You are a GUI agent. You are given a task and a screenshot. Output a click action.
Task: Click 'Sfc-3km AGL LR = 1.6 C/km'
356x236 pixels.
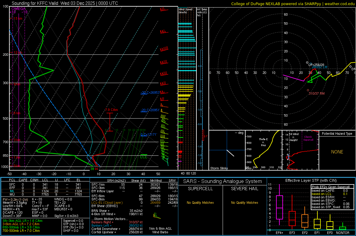point(23,221)
